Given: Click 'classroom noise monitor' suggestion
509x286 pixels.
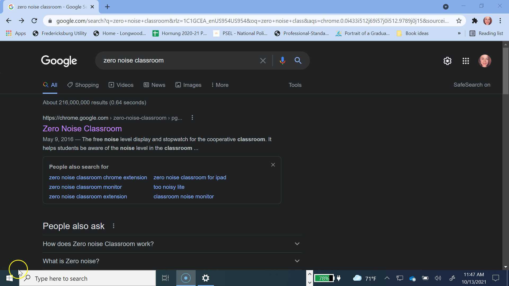Looking at the screenshot, I should tap(183, 196).
